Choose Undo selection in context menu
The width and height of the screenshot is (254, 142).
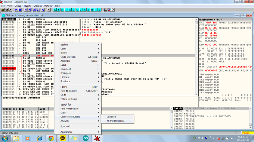pyautogui.click(x=78, y=57)
